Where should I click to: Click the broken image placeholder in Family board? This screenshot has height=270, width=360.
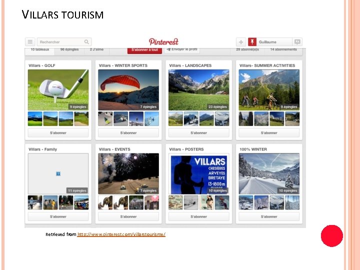tap(58, 173)
